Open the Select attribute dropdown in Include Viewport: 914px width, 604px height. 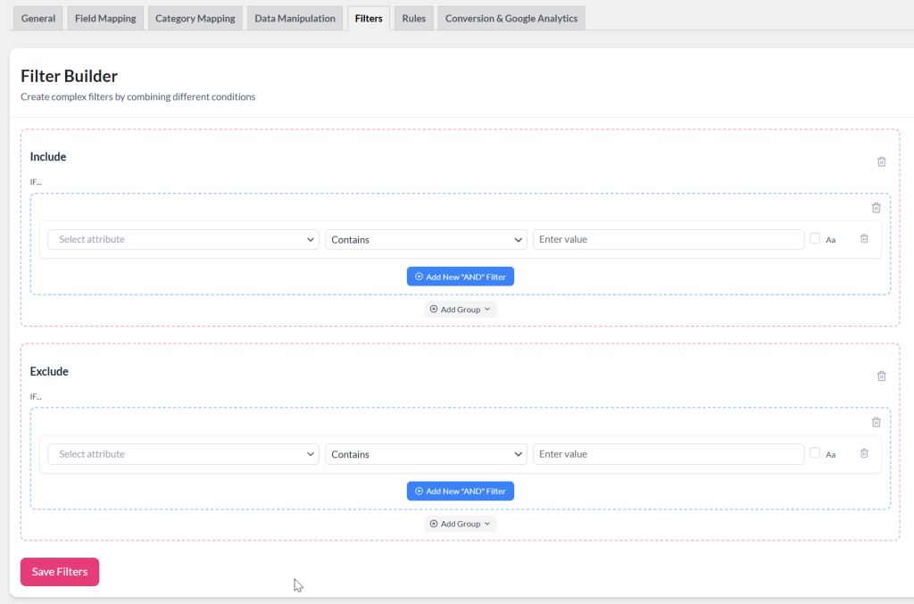tap(182, 239)
